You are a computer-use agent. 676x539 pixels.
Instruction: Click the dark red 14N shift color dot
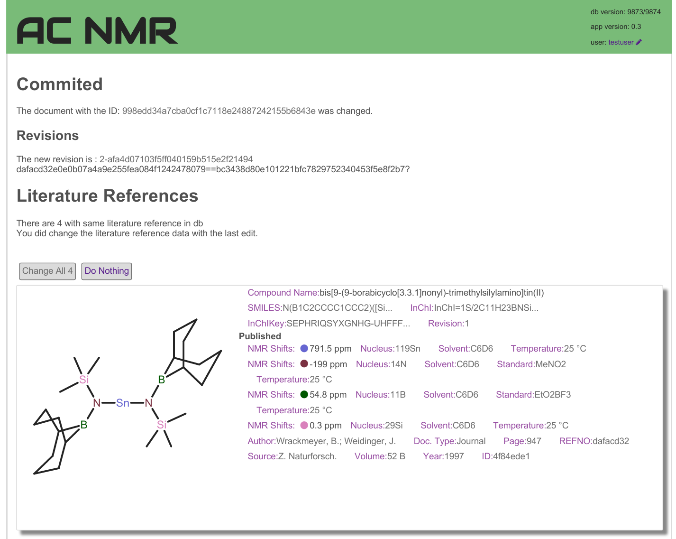tap(304, 364)
